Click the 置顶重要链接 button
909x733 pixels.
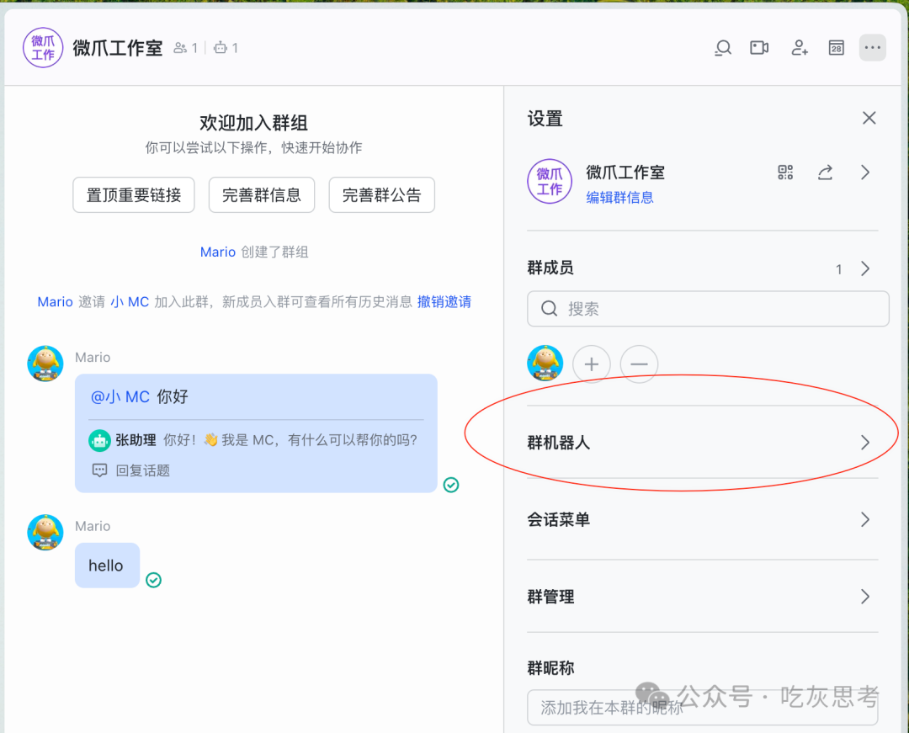133,194
